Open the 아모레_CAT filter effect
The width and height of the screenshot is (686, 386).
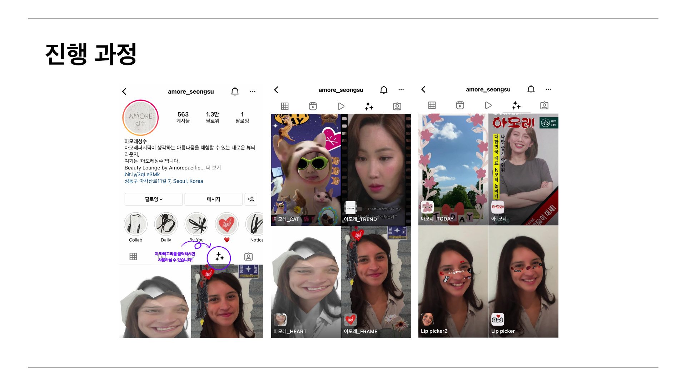point(306,170)
